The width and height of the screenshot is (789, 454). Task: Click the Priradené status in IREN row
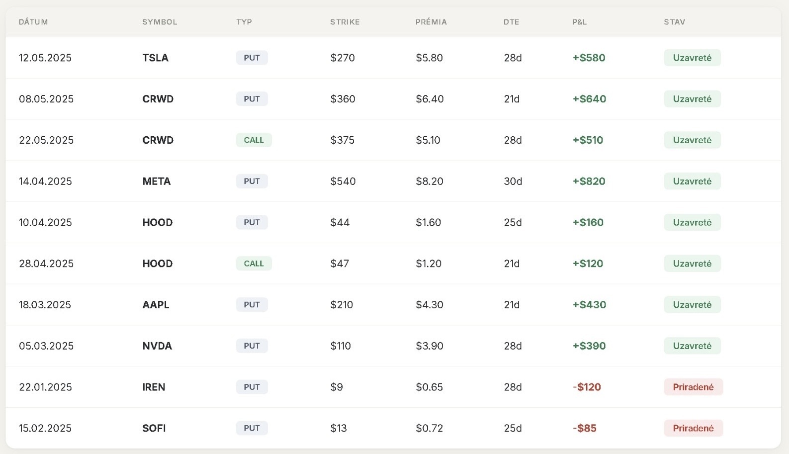click(x=694, y=387)
